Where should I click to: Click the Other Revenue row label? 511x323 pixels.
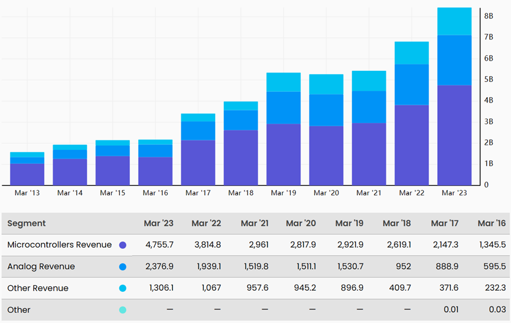tap(38, 288)
